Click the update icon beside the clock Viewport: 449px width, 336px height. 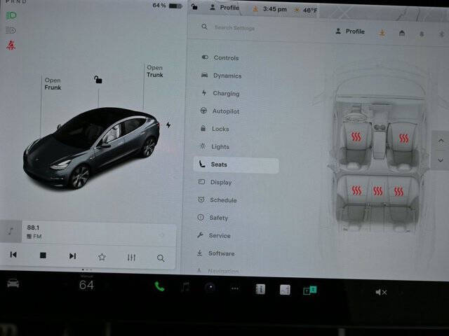pyautogui.click(x=255, y=9)
